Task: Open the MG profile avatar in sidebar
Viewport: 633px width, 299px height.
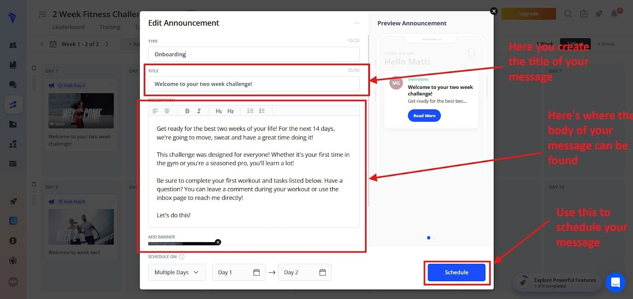Action: point(13,282)
